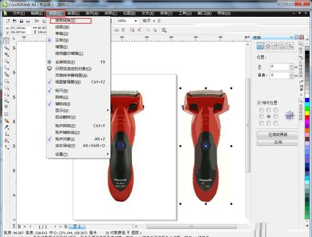This screenshot has height=237, width=312.
Task: Go to next page arrow in navigator
Action: [x=55, y=226]
